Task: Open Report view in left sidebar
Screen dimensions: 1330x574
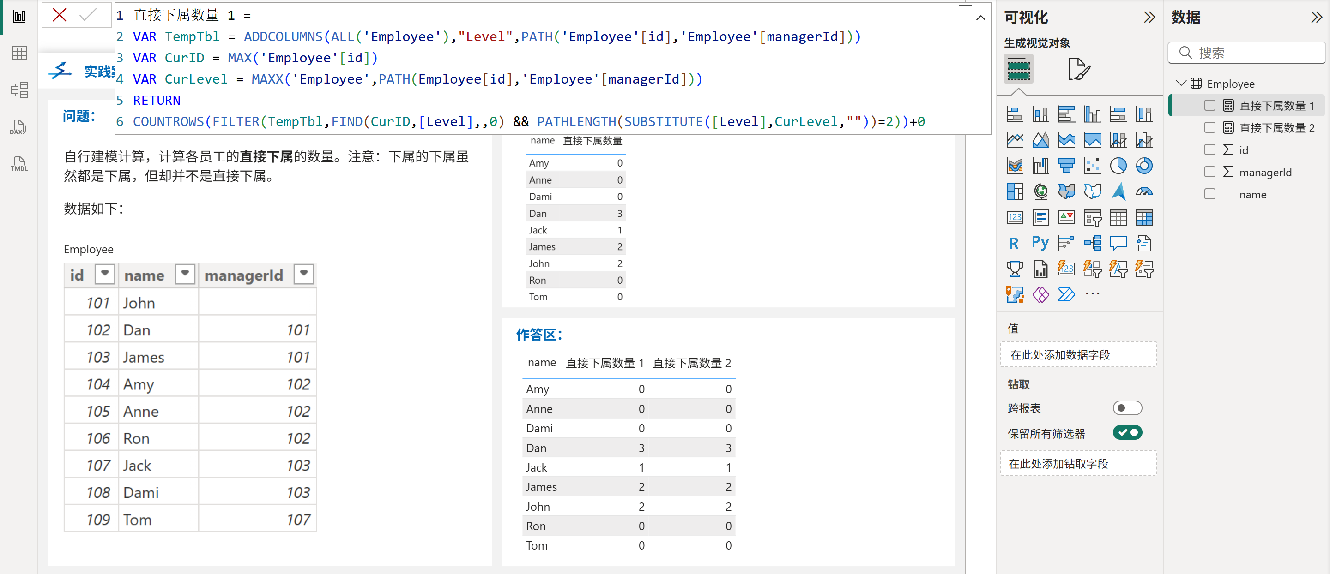Action: coord(19,17)
